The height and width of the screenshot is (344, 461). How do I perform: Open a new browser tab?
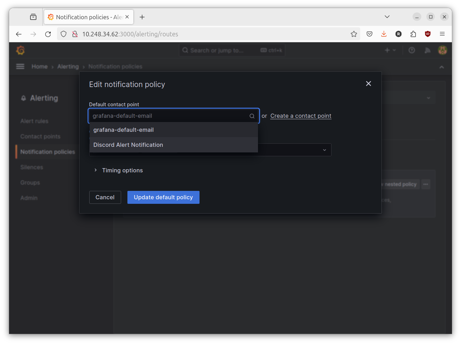[142, 17]
